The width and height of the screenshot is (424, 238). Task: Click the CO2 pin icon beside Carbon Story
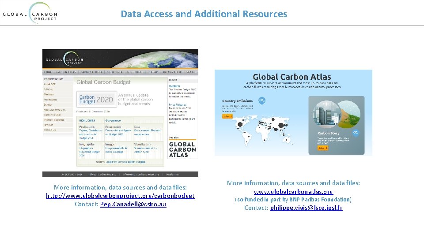click(x=356, y=133)
